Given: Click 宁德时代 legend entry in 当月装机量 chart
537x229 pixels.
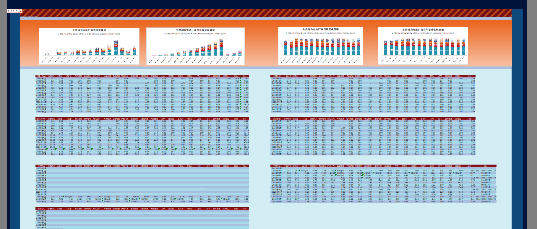Looking at the screenshot, I should pos(61,34).
